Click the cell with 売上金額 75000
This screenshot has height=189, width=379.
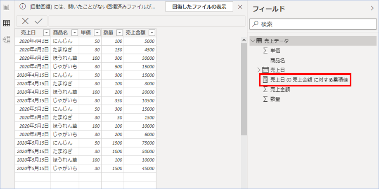pos(140,143)
